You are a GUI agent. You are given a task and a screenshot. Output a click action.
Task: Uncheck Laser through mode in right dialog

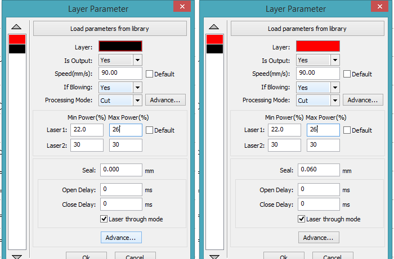point(301,219)
